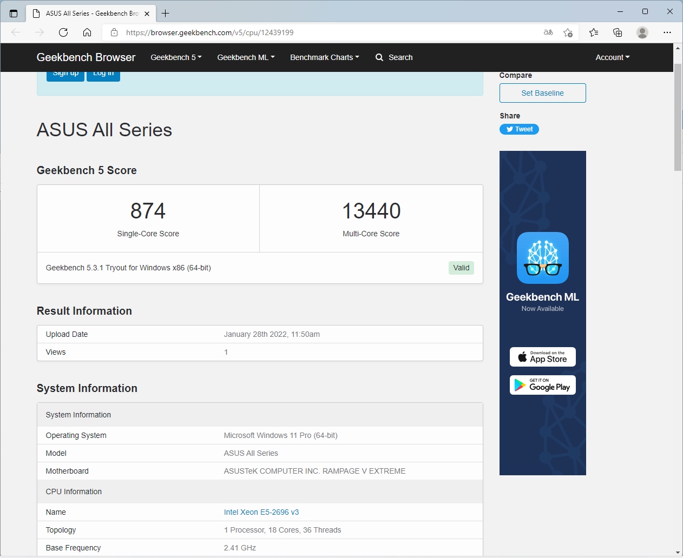Open browser settings and more menu
Image resolution: width=683 pixels, height=558 pixels.
pyautogui.click(x=667, y=32)
